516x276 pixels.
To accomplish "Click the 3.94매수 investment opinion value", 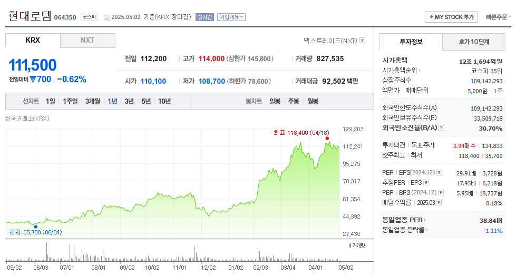I will coord(464,146).
